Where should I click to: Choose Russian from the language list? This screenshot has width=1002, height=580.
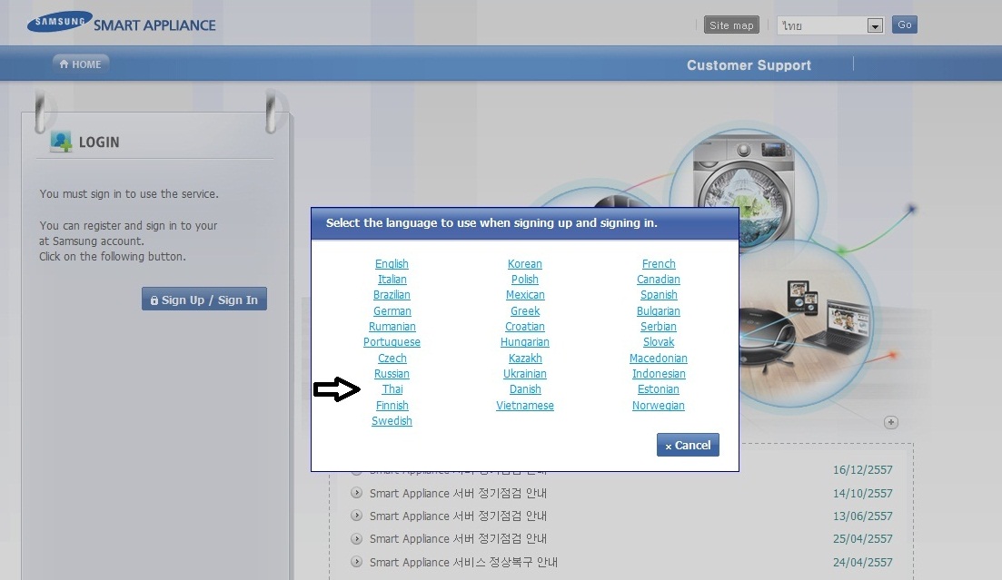pos(392,374)
